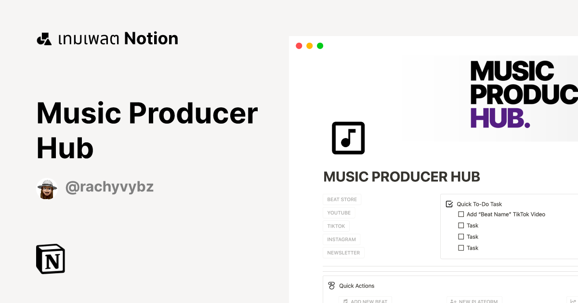Click the เทมเพลต Notion site logo icon
This screenshot has width=578, height=303.
pos(44,38)
